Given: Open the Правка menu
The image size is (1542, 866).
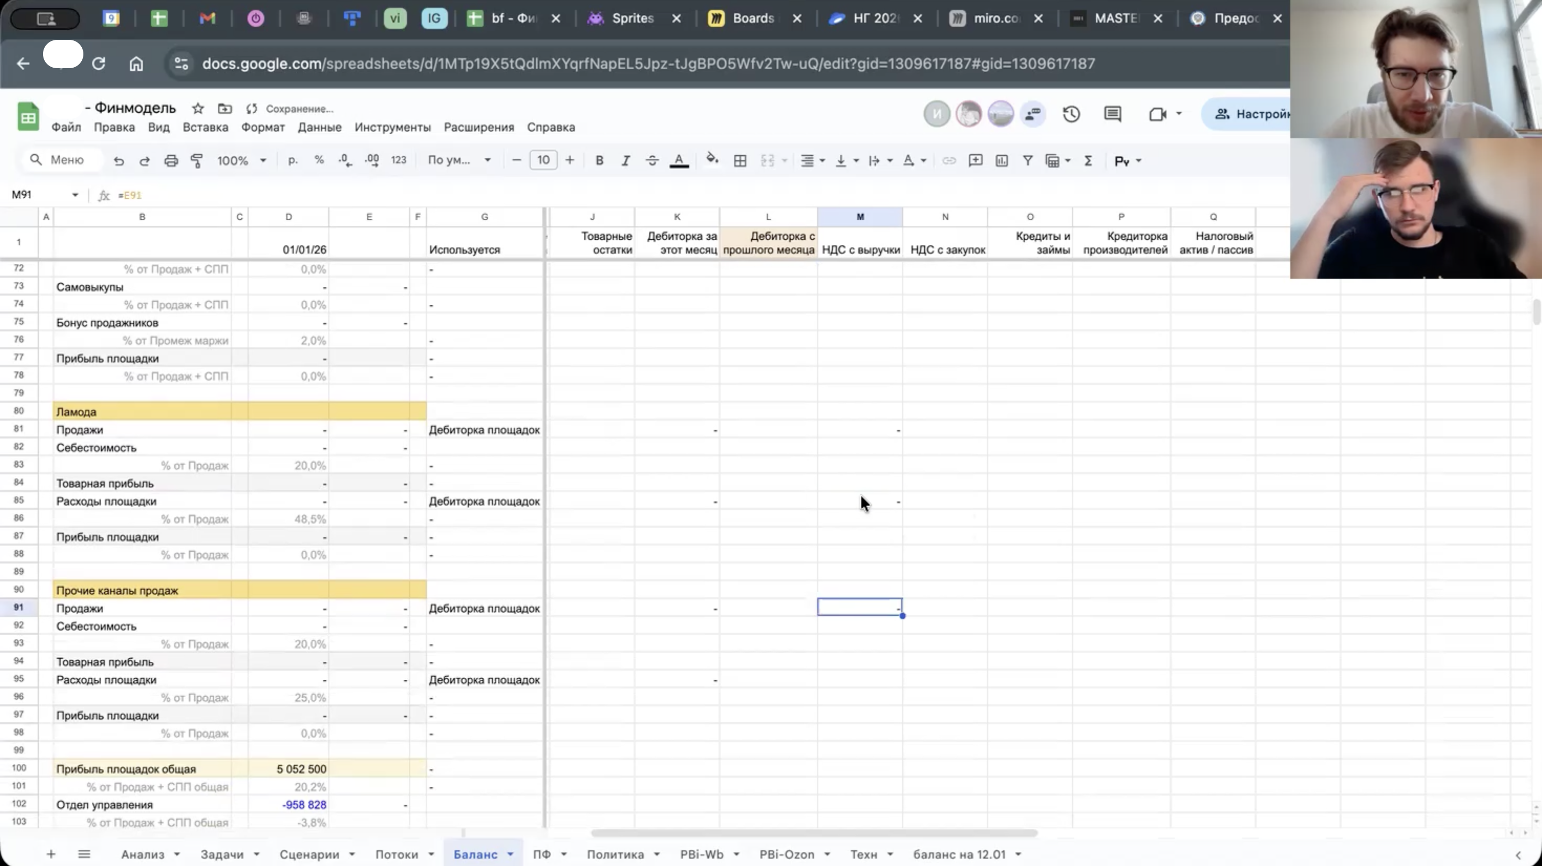Looking at the screenshot, I should (x=114, y=127).
